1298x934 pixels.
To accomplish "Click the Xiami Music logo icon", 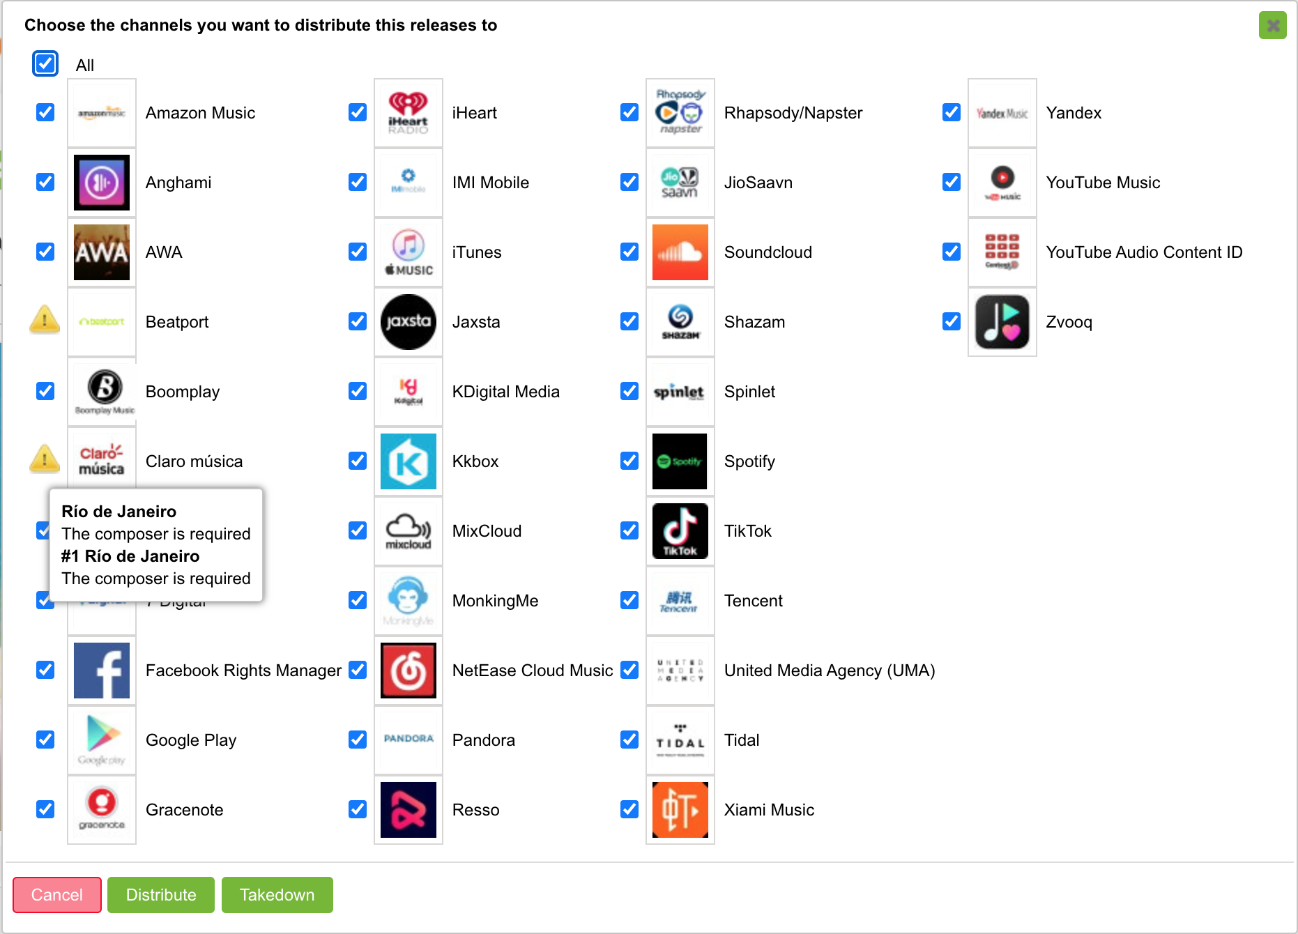I will [x=680, y=810].
